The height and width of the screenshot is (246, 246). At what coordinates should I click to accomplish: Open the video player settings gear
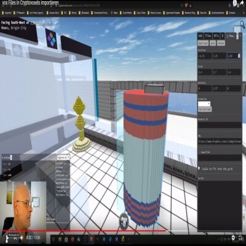(233, 238)
